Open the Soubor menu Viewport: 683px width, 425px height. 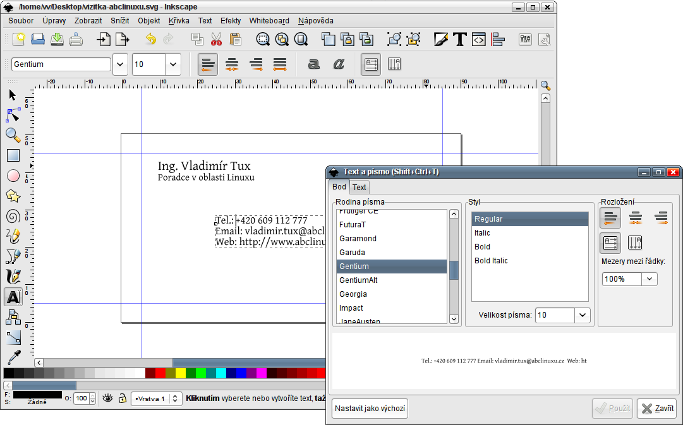[20, 20]
